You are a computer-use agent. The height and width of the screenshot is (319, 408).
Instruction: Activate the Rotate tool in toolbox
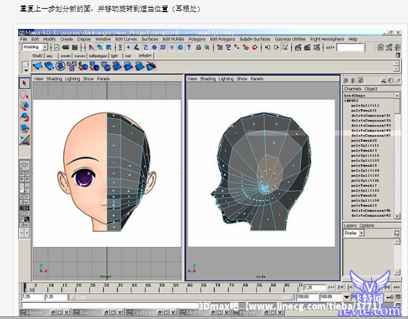tap(24, 117)
